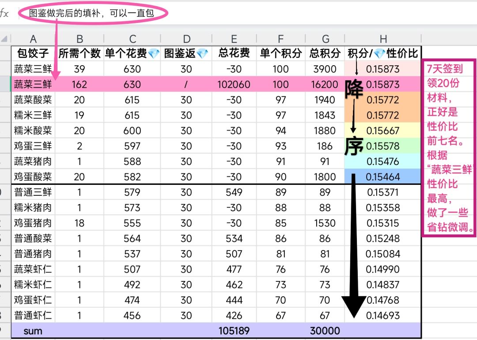The image size is (477, 340).
Task: Click the 包饺子 header cell
Action: tap(33, 53)
